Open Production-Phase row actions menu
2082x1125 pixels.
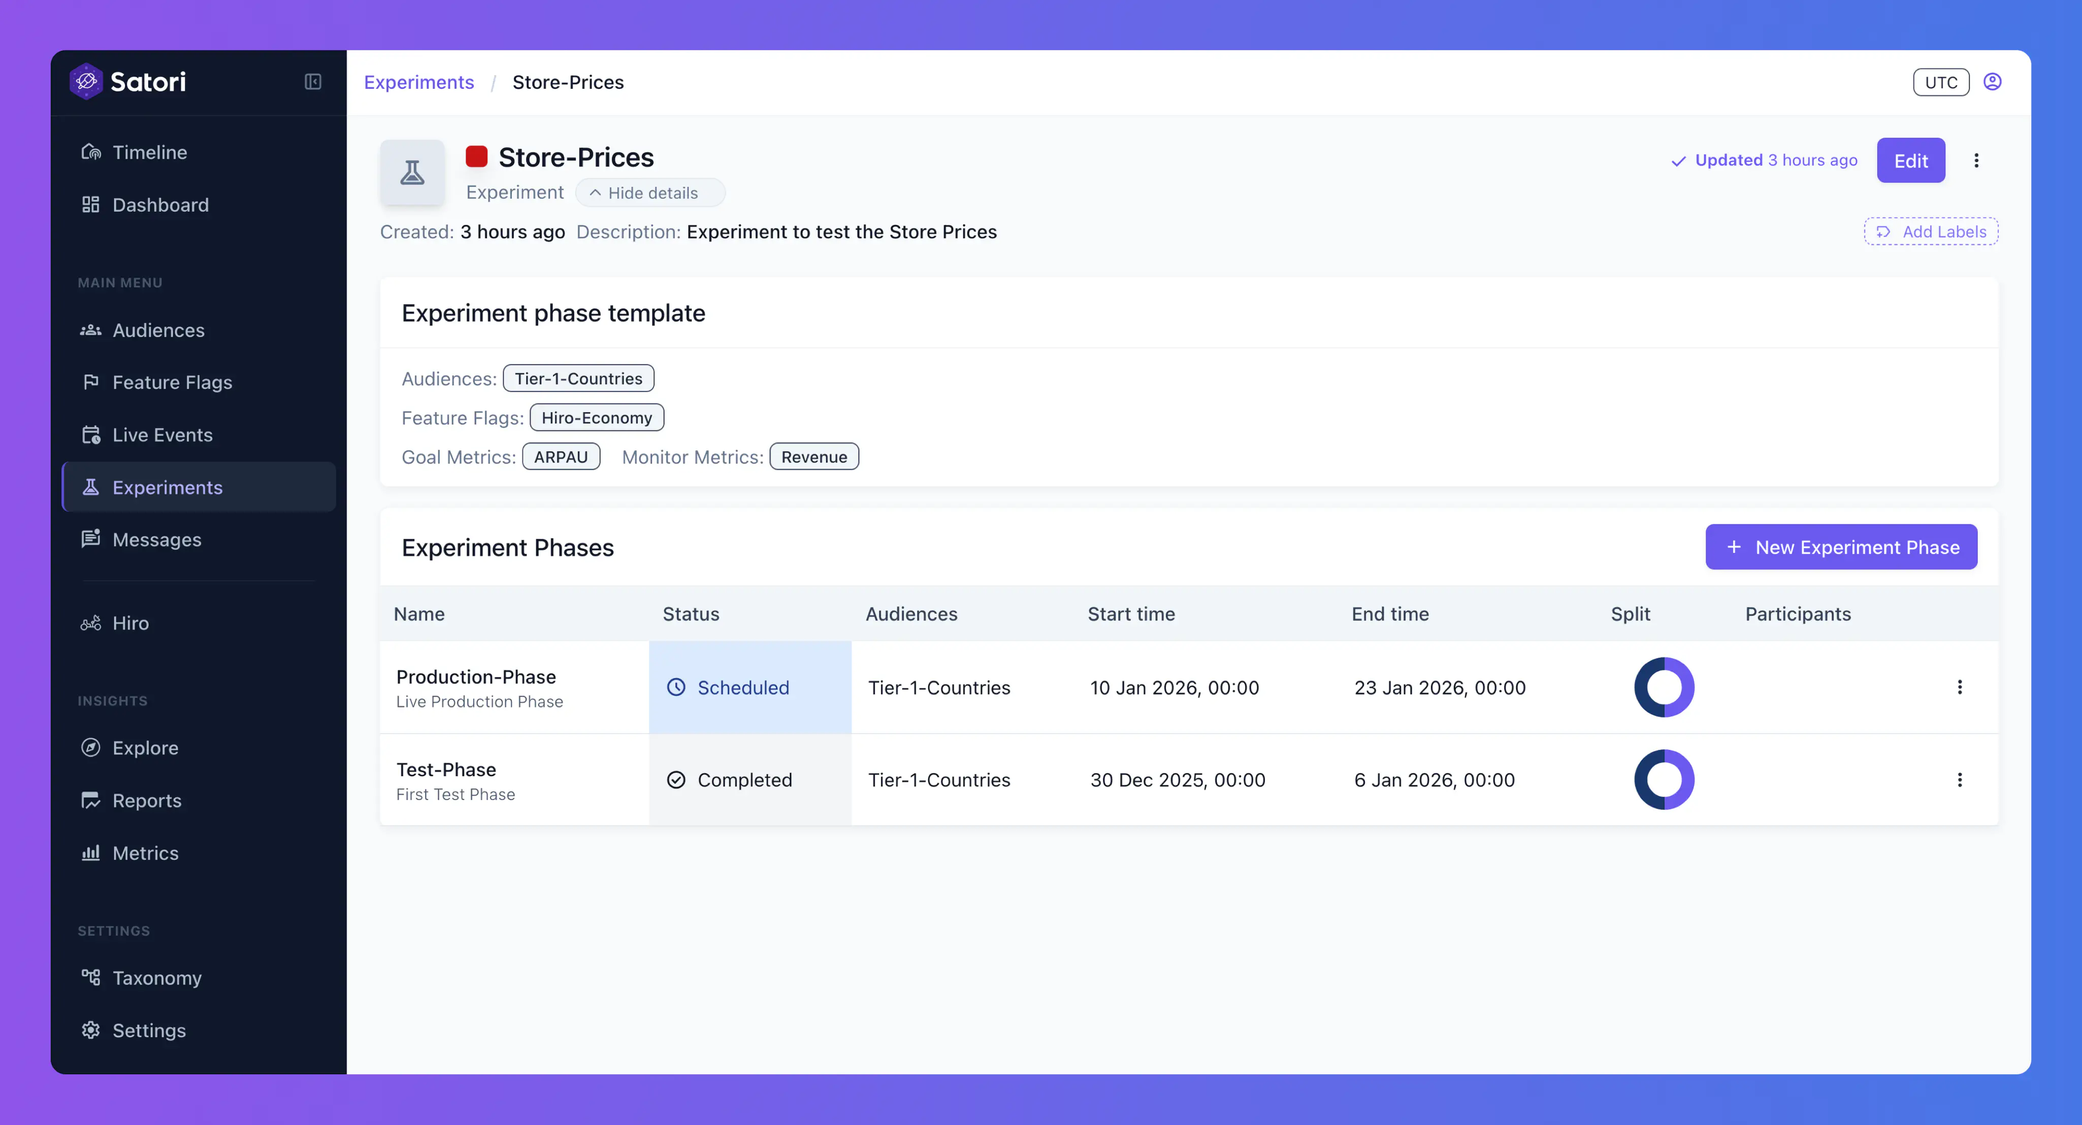tap(1959, 688)
